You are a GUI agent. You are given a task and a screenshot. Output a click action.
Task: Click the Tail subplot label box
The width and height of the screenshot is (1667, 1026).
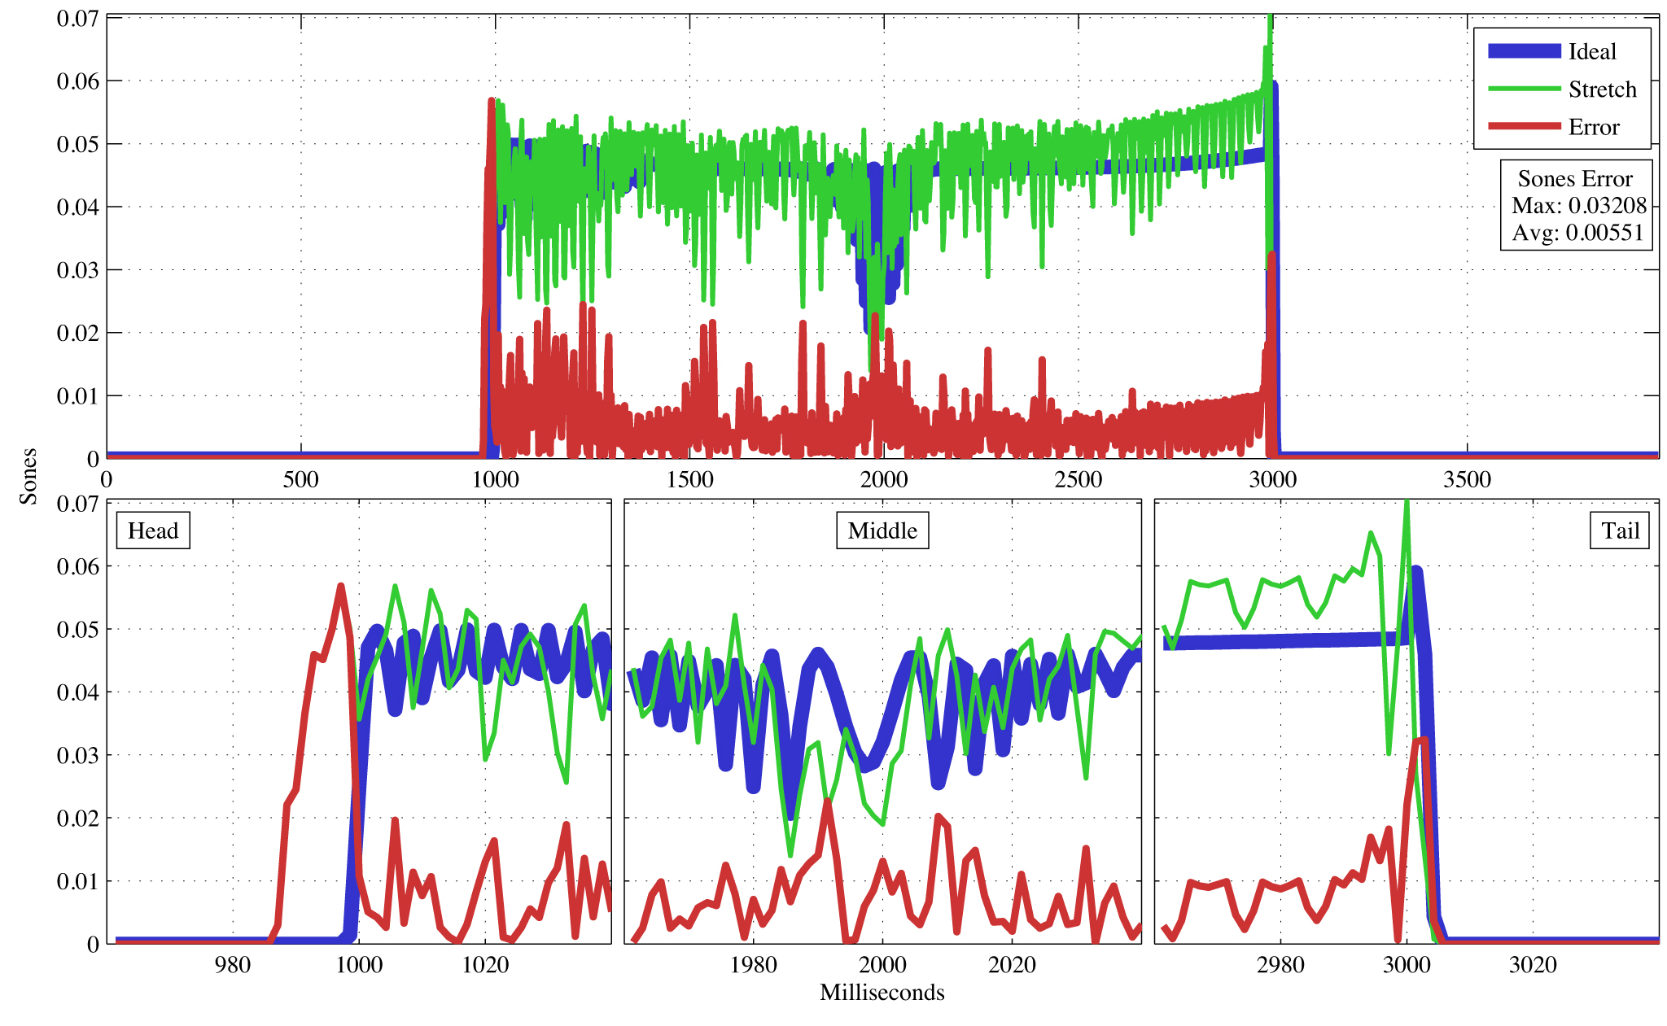coord(1620,530)
